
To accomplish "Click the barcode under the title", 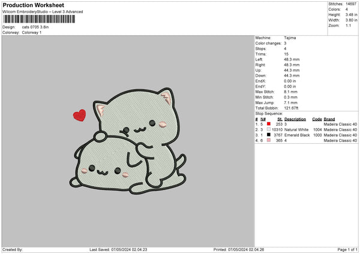I will pyautogui.click(x=39, y=19).
